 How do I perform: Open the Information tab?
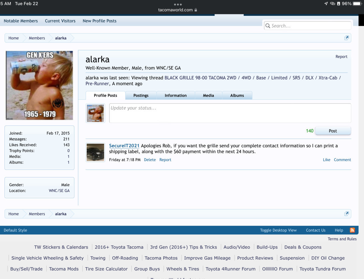pos(176,95)
